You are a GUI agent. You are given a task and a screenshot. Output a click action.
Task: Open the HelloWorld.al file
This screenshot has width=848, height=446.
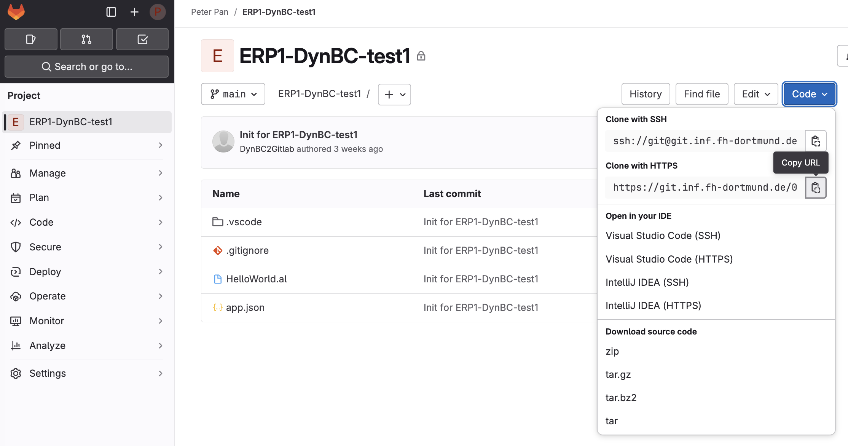click(x=256, y=279)
